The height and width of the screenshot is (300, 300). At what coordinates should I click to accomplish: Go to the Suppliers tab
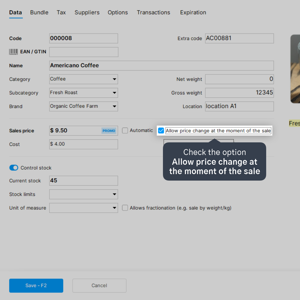(x=87, y=12)
